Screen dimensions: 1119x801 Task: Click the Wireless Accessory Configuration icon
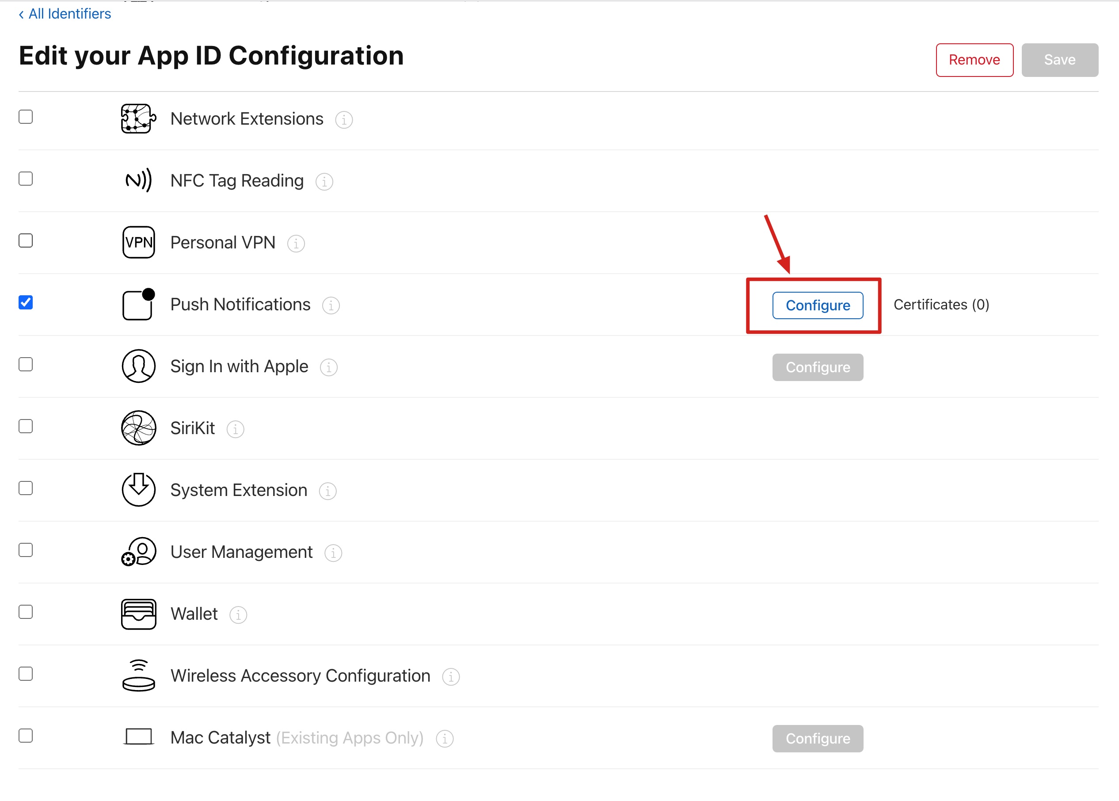pyautogui.click(x=138, y=676)
